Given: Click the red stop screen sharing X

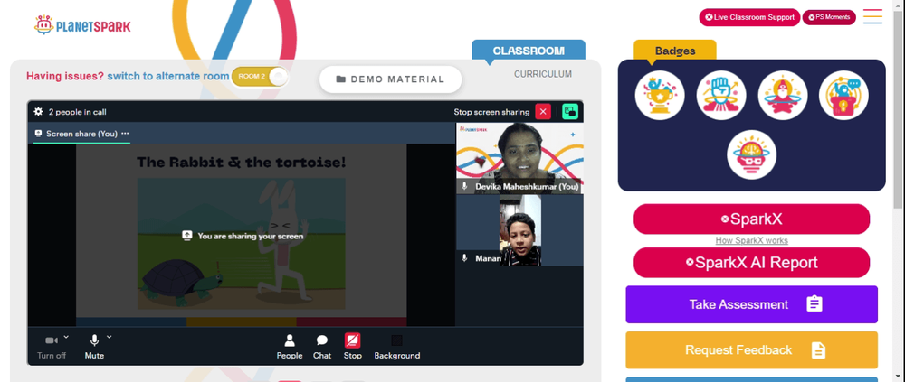Looking at the screenshot, I should pyautogui.click(x=542, y=112).
